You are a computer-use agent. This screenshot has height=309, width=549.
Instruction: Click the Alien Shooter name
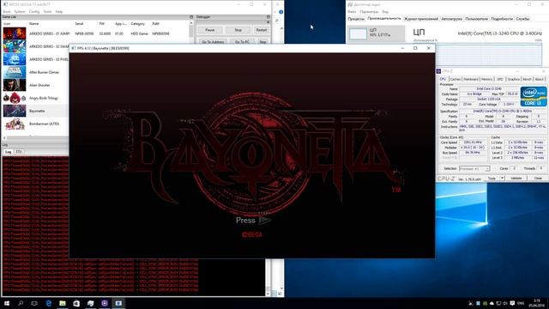(39, 85)
